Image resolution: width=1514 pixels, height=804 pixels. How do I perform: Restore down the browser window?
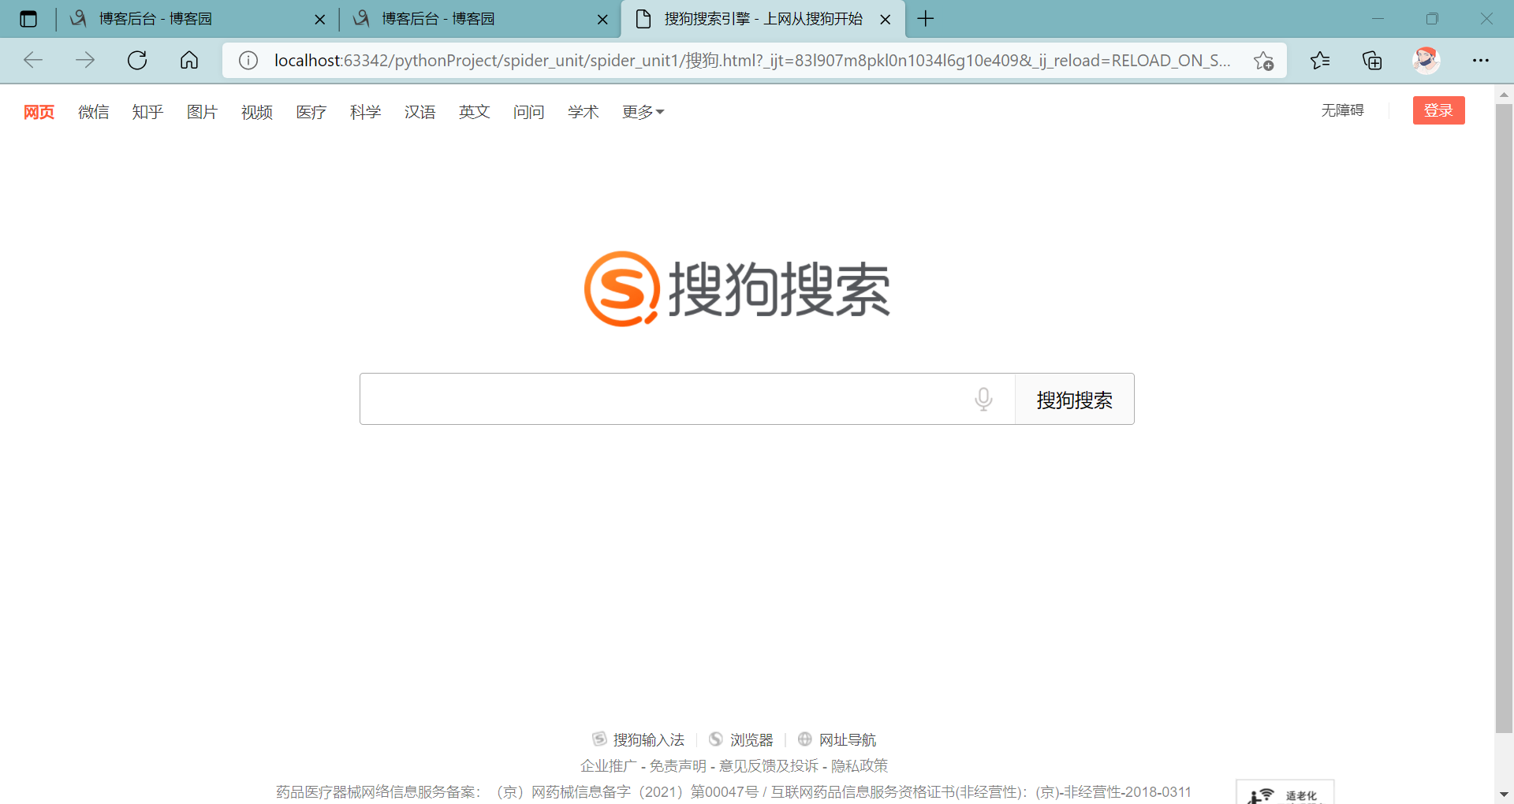tap(1432, 19)
